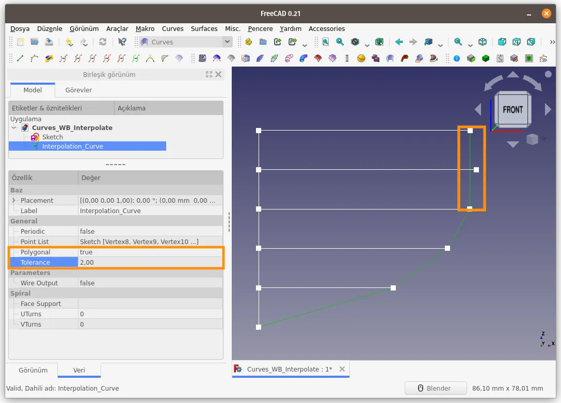Open the Surfaces menu

[x=204, y=28]
